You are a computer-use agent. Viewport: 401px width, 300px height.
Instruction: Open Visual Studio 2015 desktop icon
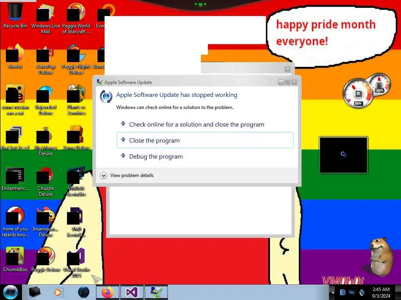(x=76, y=262)
